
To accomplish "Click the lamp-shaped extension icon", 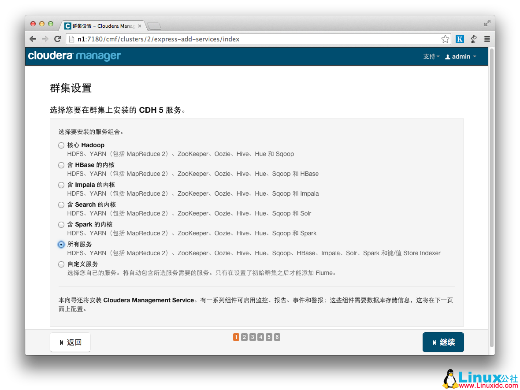I will [473, 39].
